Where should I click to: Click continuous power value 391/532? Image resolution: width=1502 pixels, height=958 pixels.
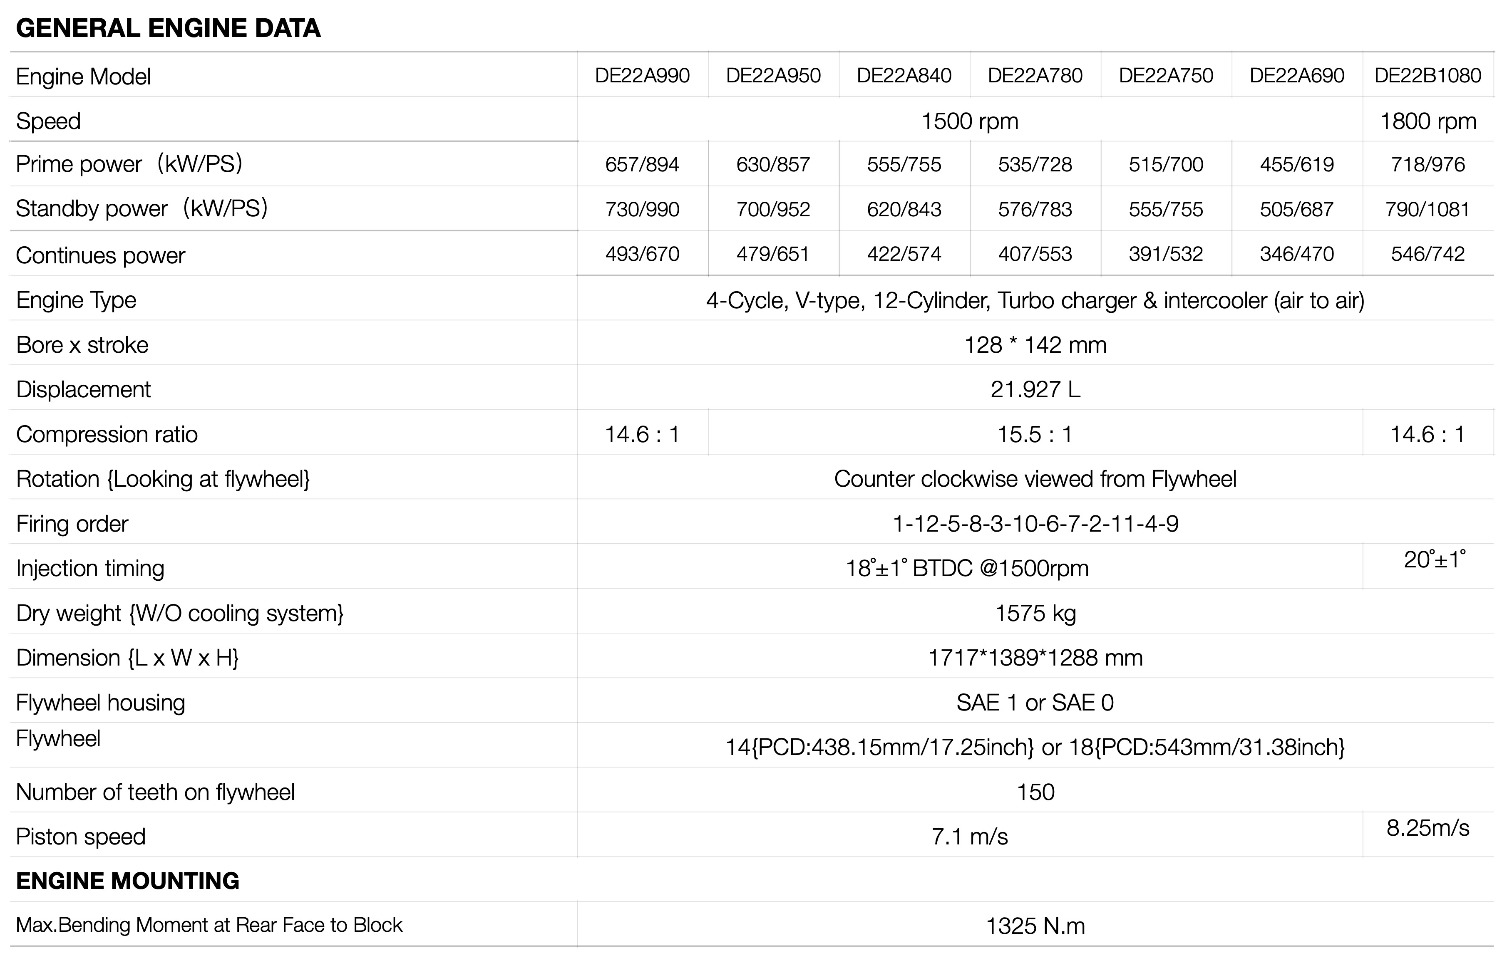(1166, 254)
